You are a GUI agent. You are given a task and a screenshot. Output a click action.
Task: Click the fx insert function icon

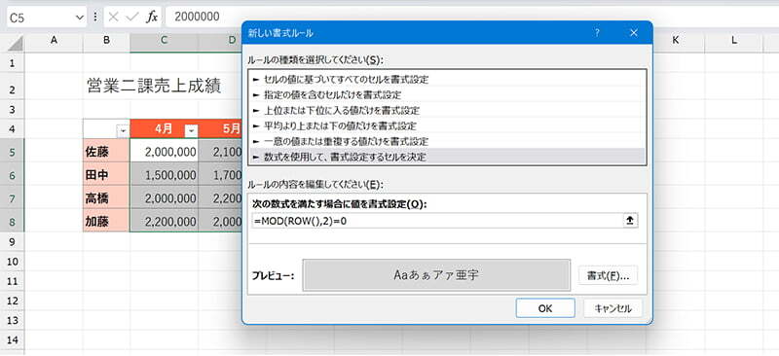152,17
